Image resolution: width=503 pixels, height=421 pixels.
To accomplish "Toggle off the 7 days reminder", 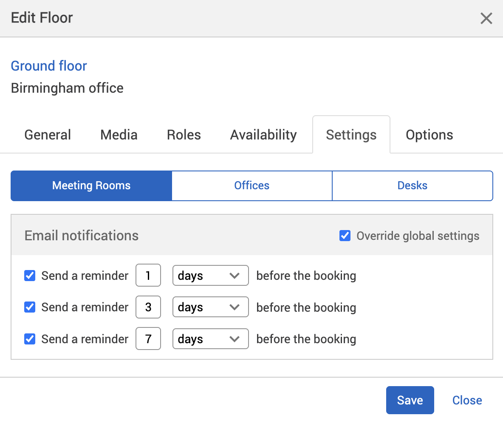I will click(29, 339).
